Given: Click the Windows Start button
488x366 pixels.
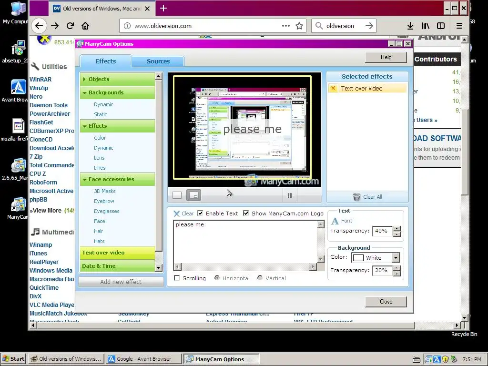Looking at the screenshot, I should pyautogui.click(x=13, y=359).
